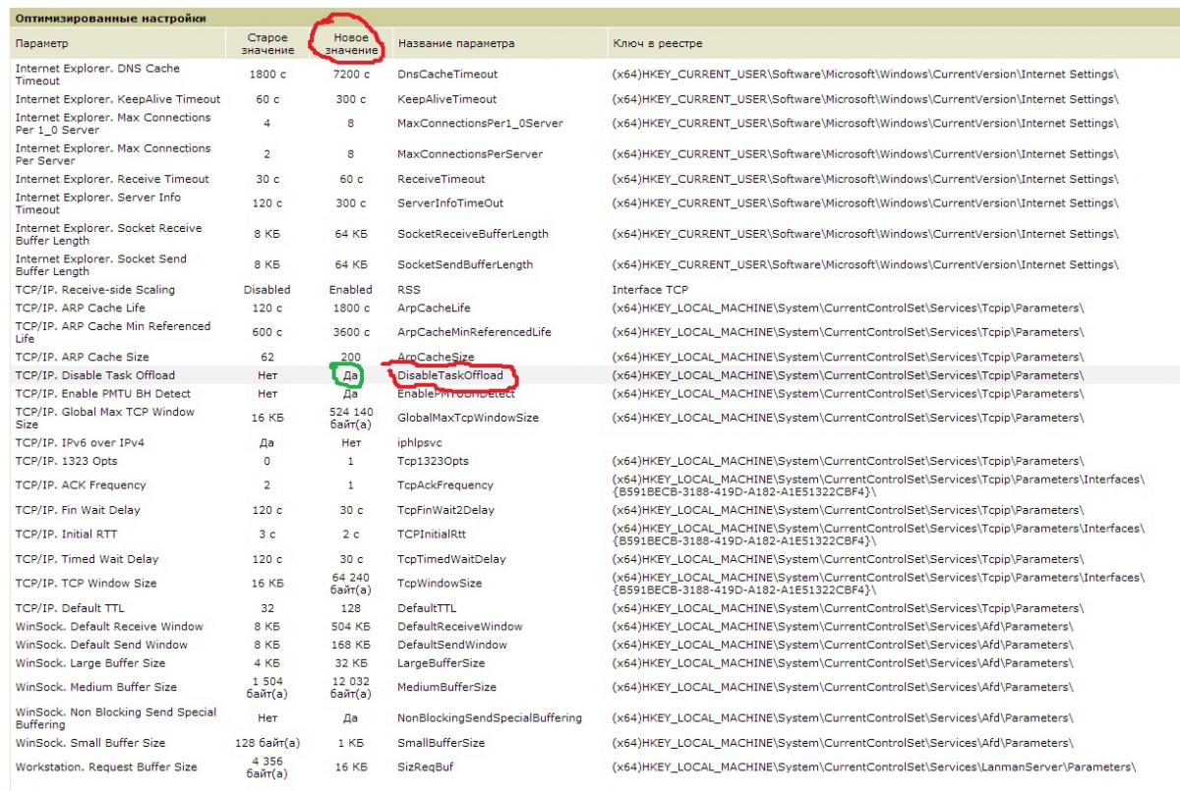Click the circled "Новое значение" column header

pyautogui.click(x=351, y=44)
